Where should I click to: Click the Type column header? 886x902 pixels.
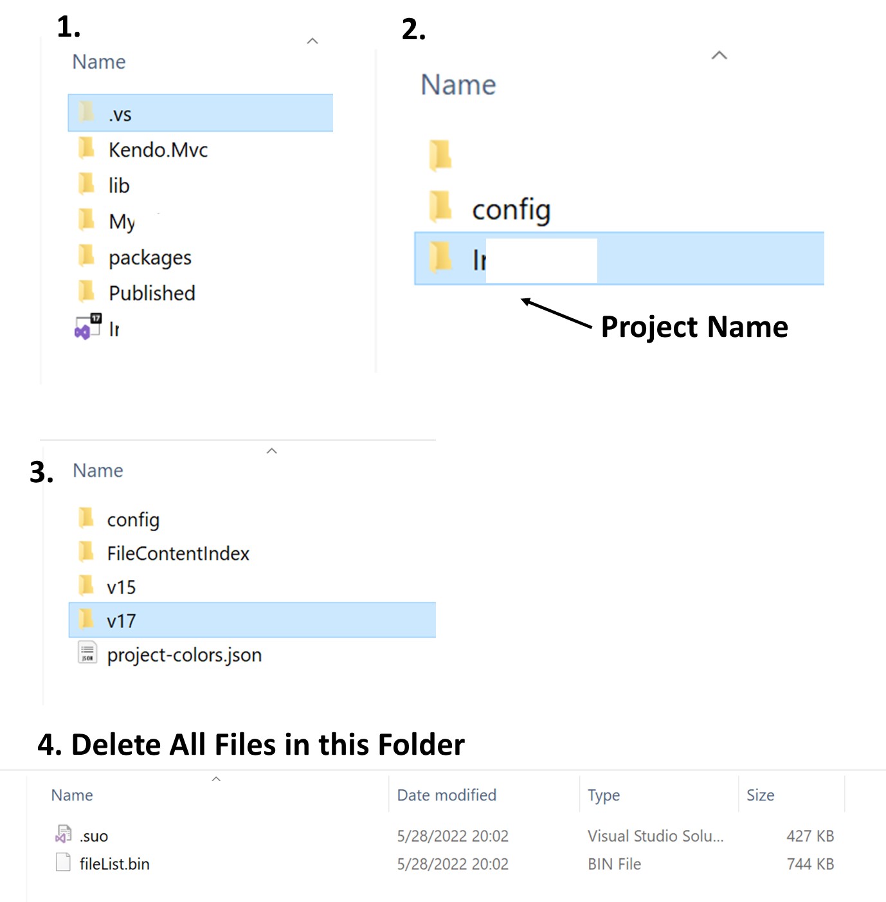pos(604,795)
